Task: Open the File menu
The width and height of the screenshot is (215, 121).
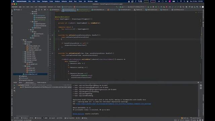Action: 30,1
